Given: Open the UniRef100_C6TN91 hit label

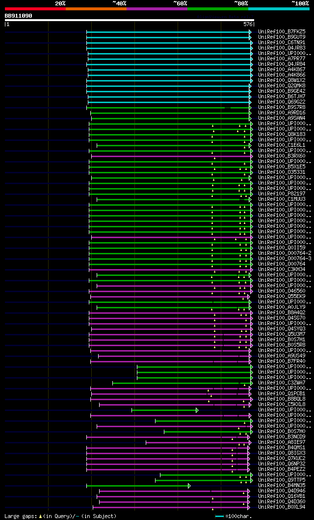Looking at the screenshot, I should point(282,42).
